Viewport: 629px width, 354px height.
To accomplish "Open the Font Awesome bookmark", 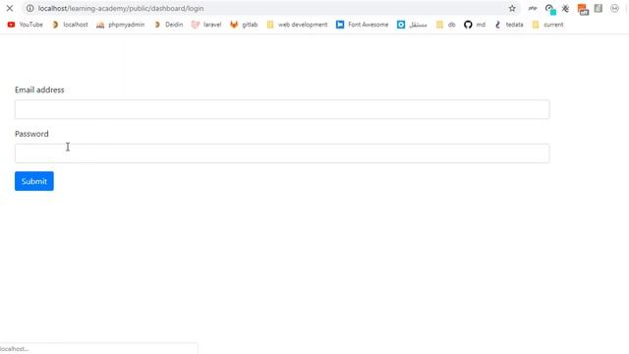I will point(363,25).
